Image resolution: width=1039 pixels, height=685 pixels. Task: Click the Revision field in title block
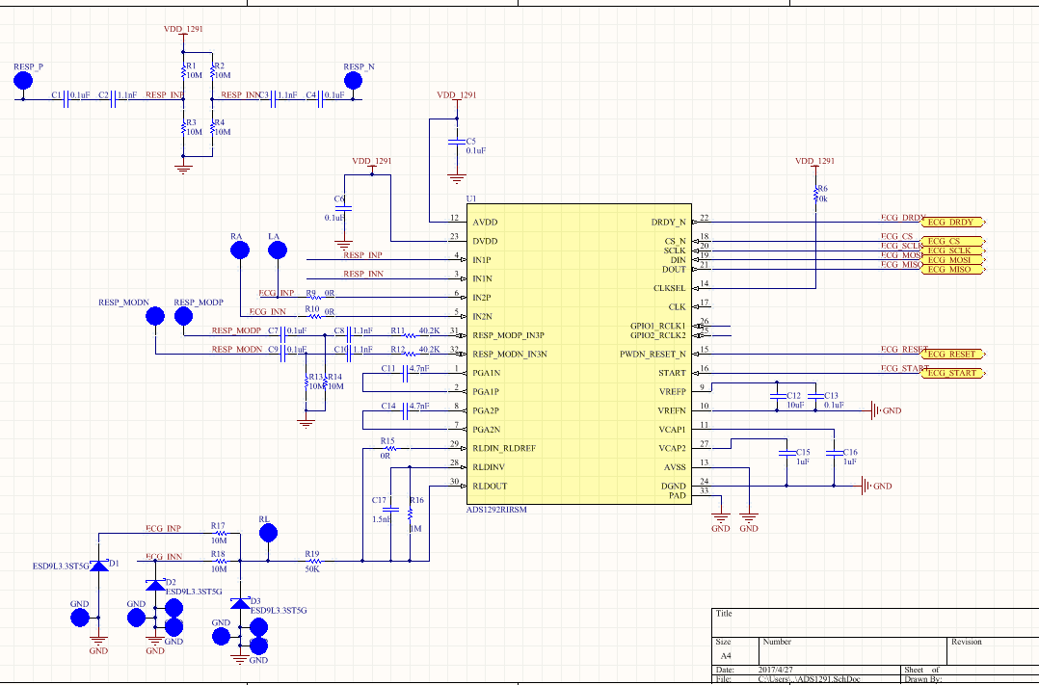[993, 652]
